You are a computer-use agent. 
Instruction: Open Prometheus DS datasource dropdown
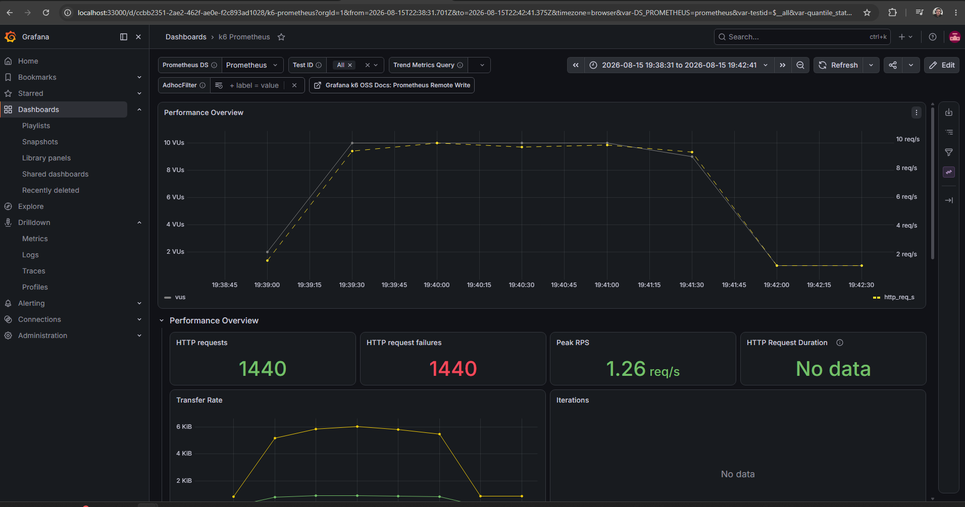(252, 65)
